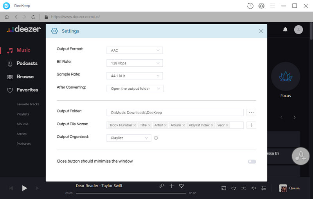This screenshot has width=313, height=199.
Task: Open the After Converting dropdown
Action: pos(135,89)
